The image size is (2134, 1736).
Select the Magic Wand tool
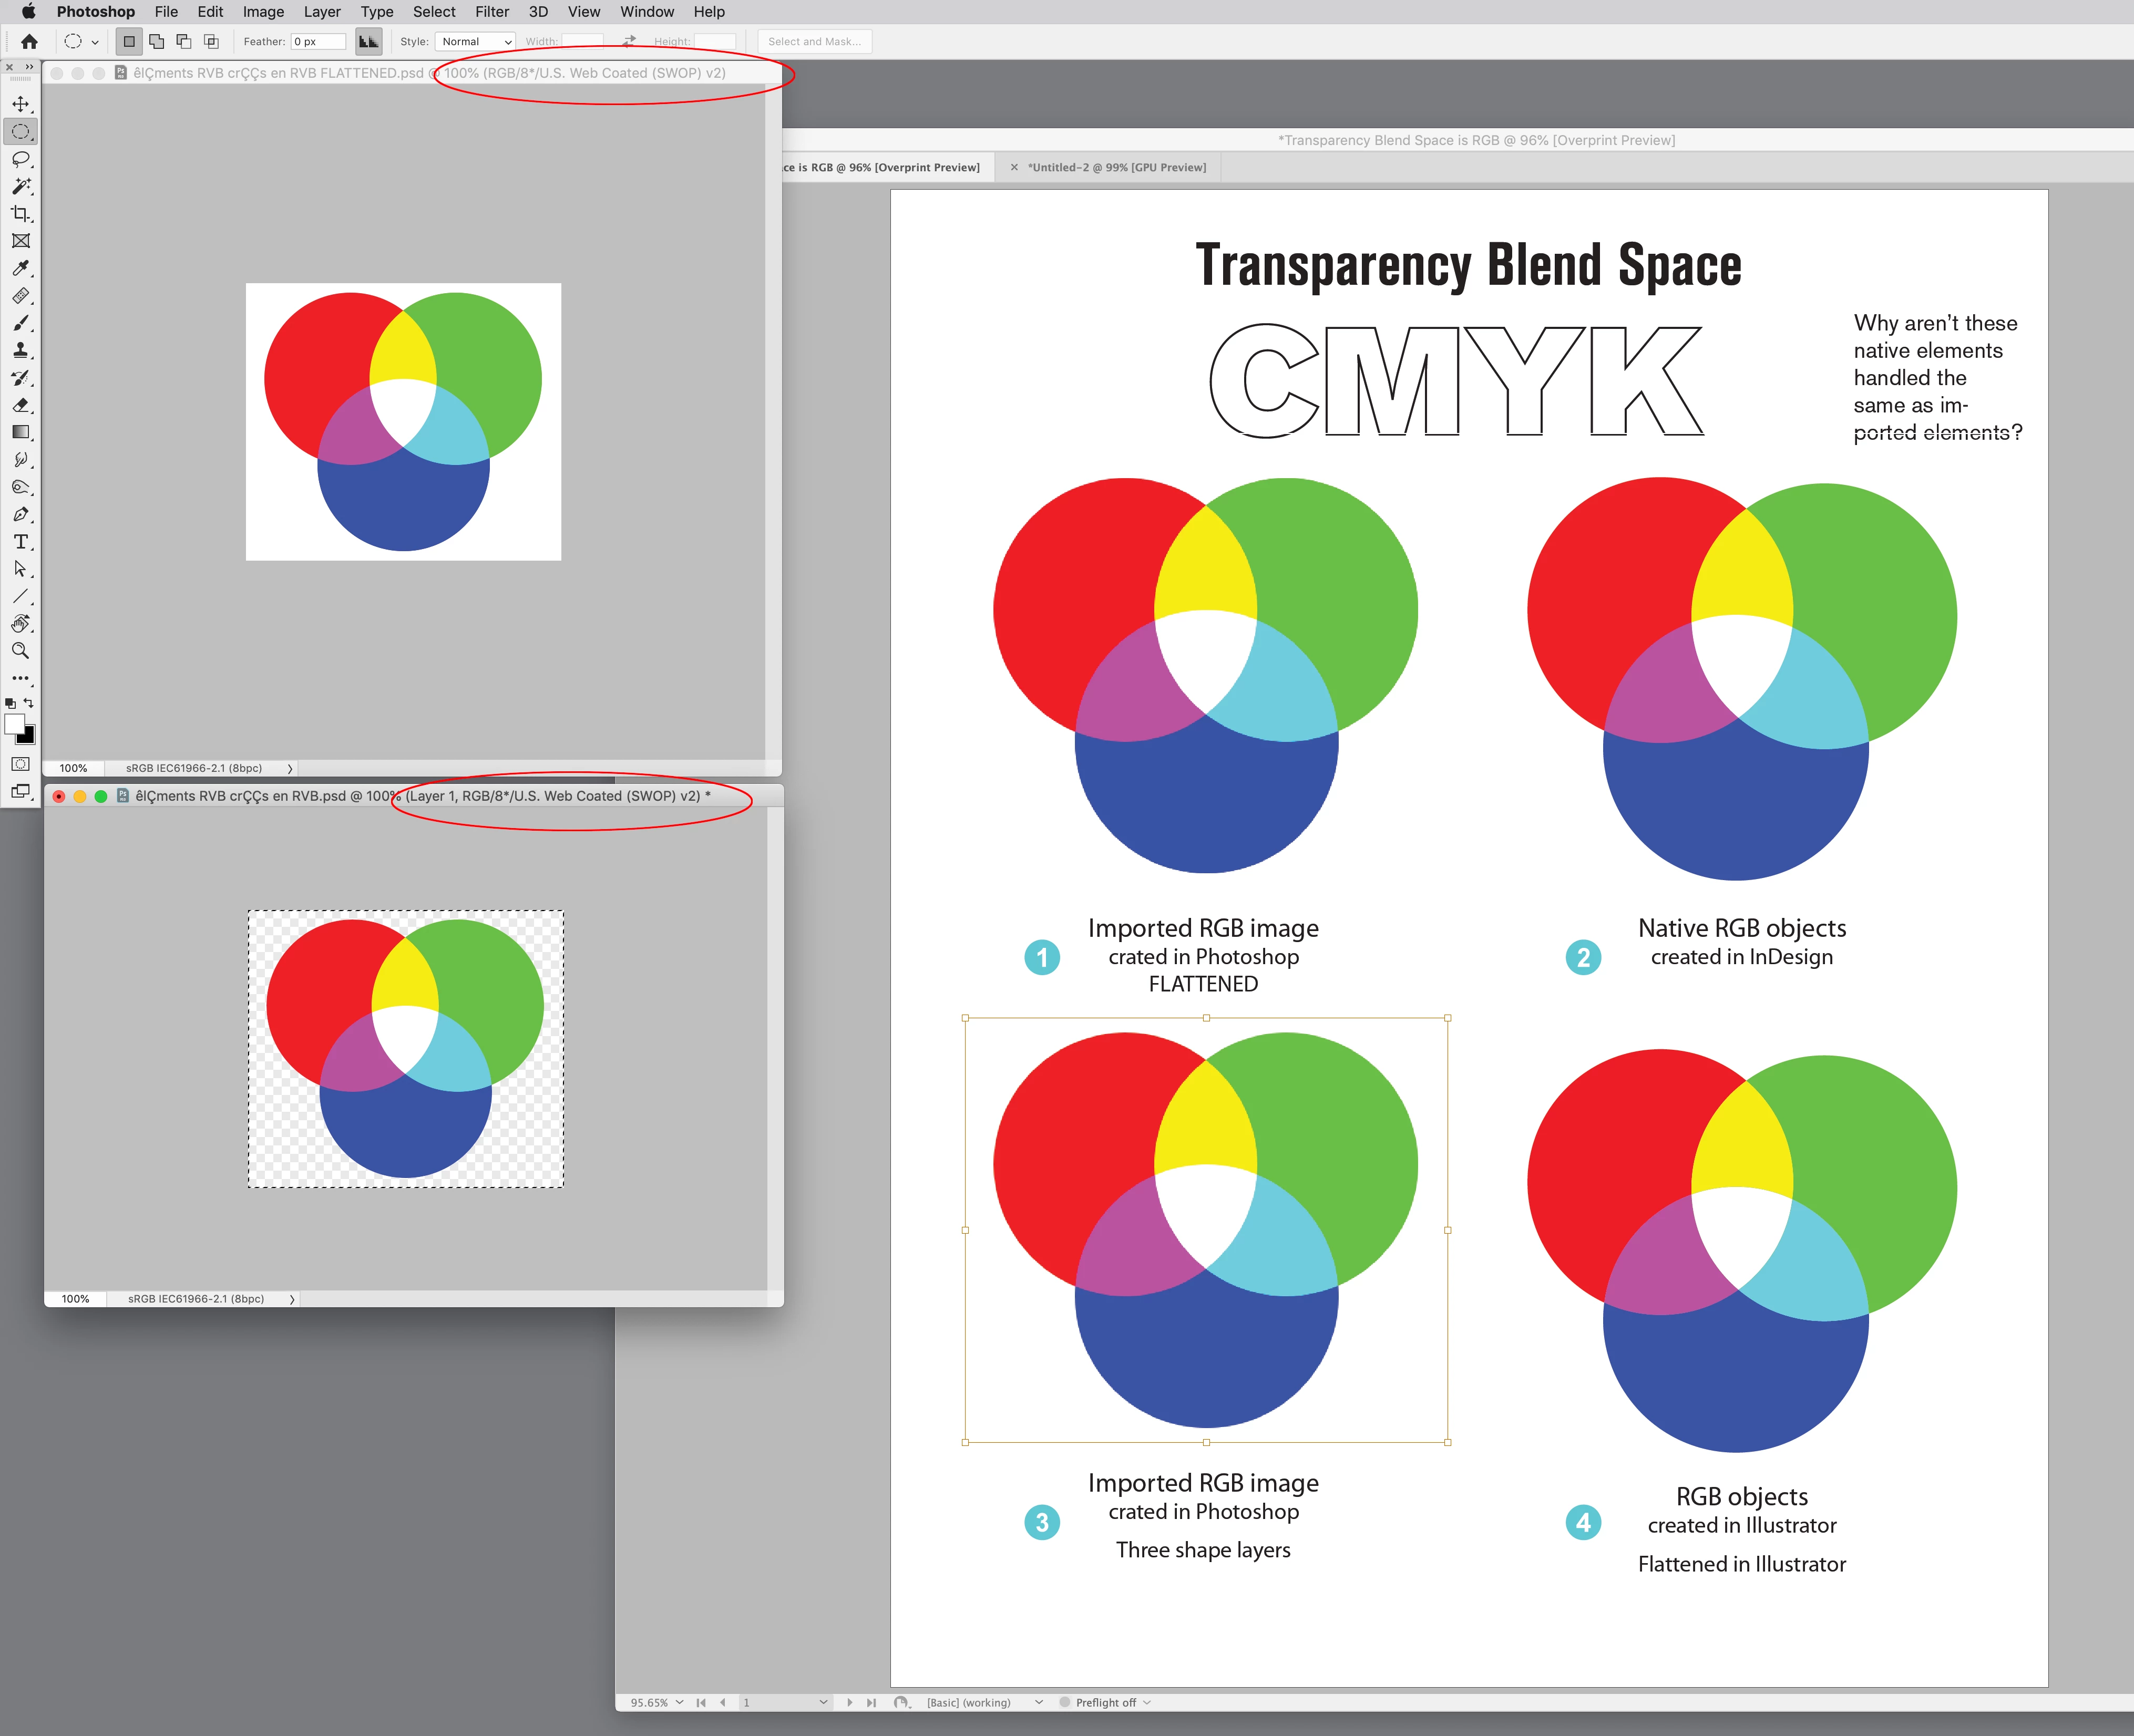pos(20,186)
